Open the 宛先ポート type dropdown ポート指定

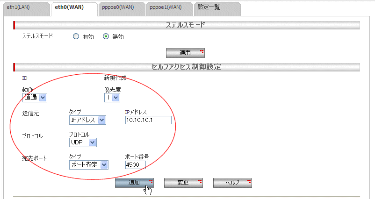(89, 165)
